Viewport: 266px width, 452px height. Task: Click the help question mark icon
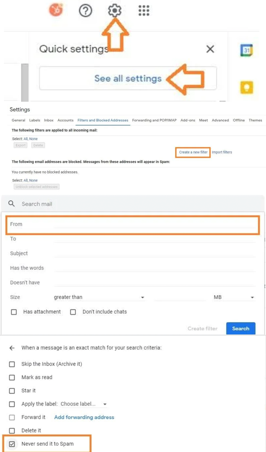[85, 11]
